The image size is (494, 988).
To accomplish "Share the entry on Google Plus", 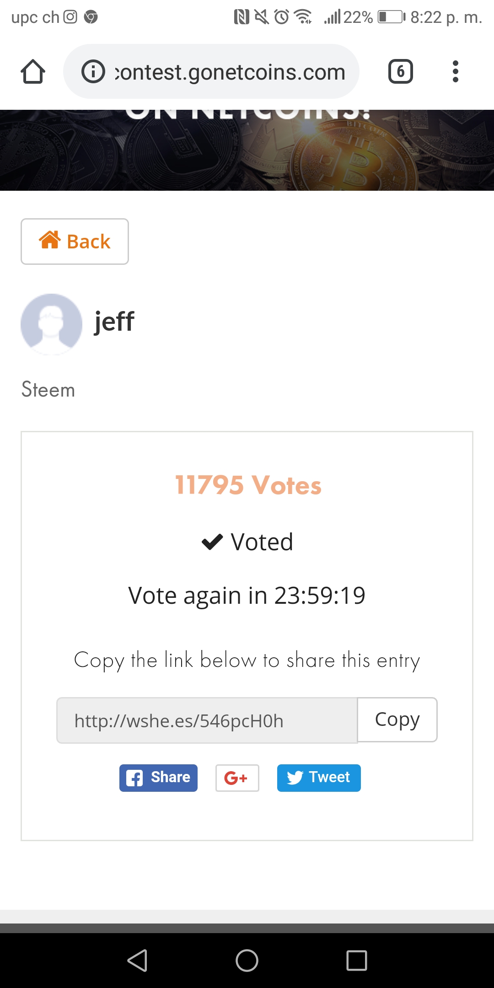I will [237, 778].
